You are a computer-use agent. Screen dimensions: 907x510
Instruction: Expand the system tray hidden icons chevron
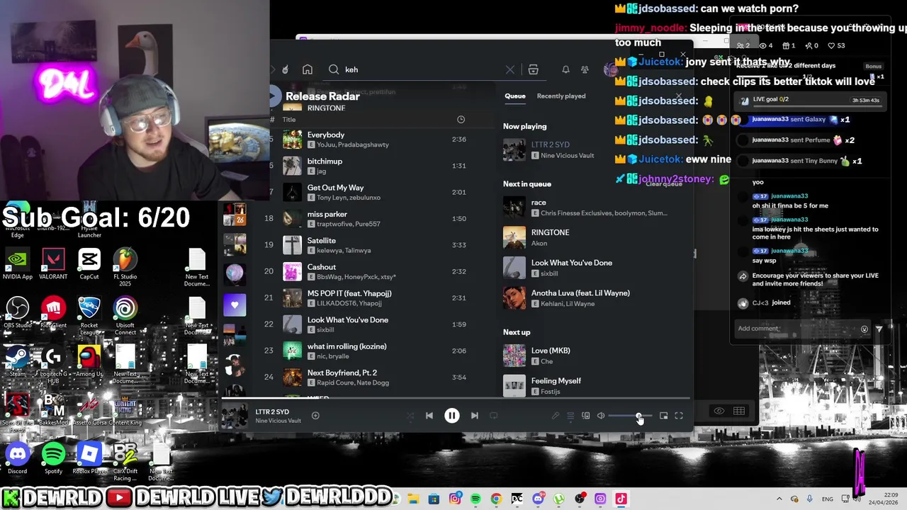779,499
